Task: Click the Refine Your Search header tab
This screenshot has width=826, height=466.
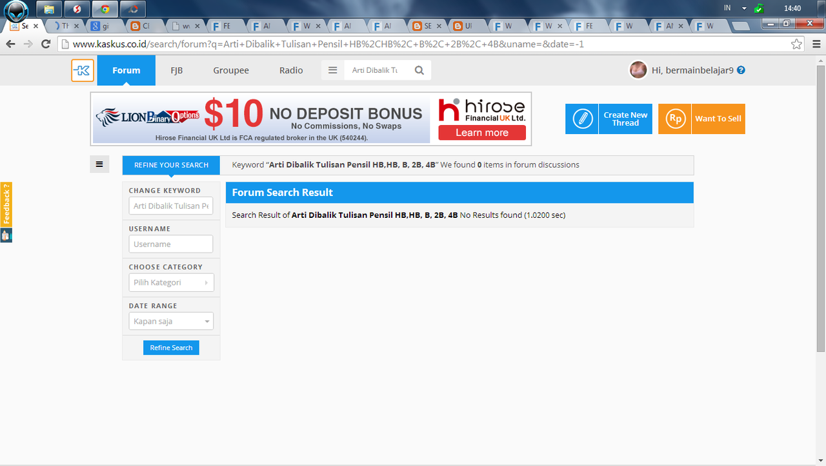Action: [x=171, y=165]
